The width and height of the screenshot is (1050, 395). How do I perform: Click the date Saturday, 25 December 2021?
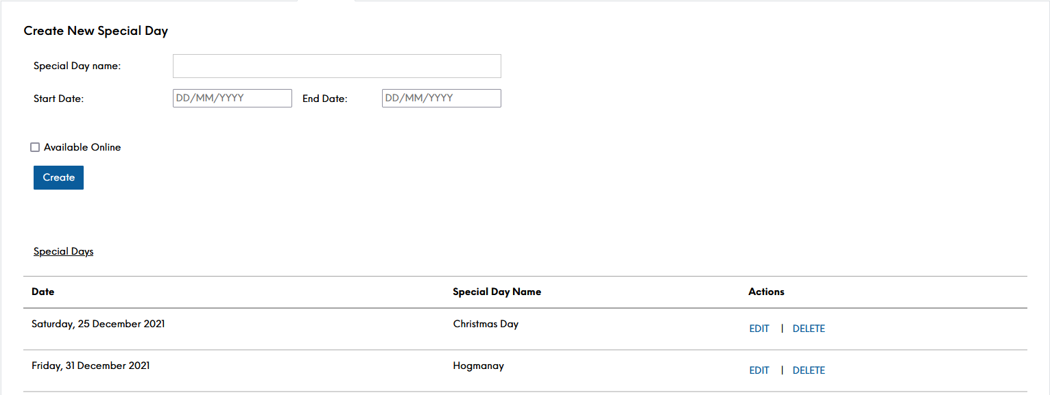(98, 324)
